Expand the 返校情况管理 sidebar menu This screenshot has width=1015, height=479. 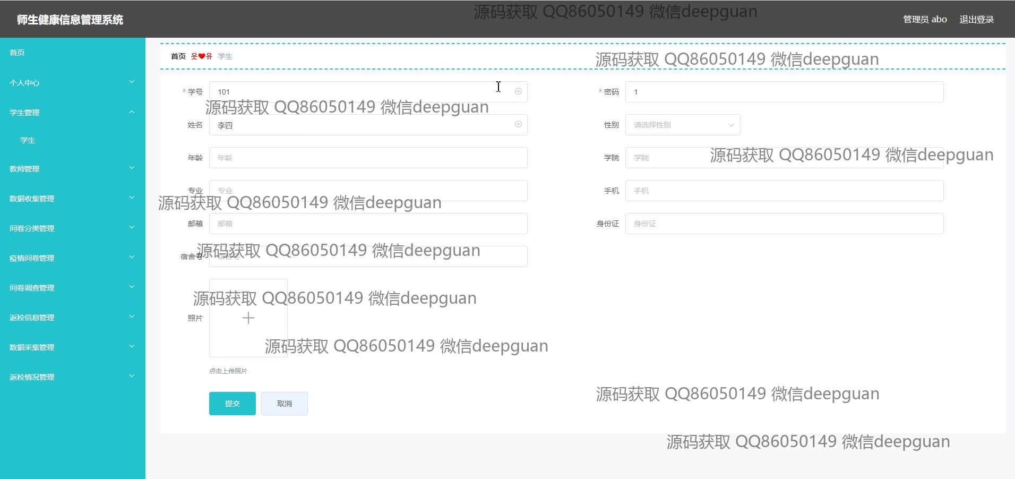click(73, 377)
